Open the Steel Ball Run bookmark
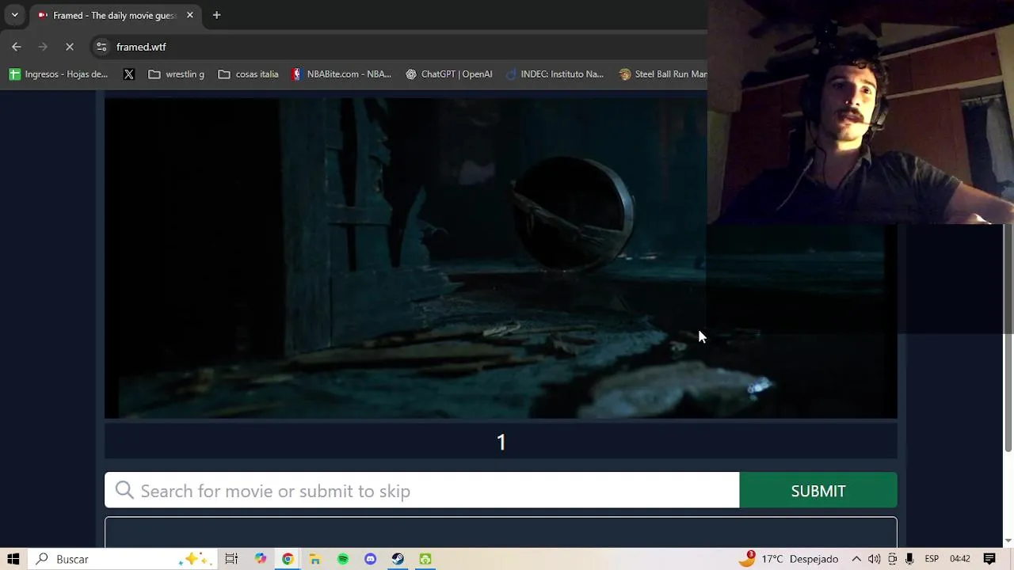This screenshot has height=570, width=1014. [662, 74]
